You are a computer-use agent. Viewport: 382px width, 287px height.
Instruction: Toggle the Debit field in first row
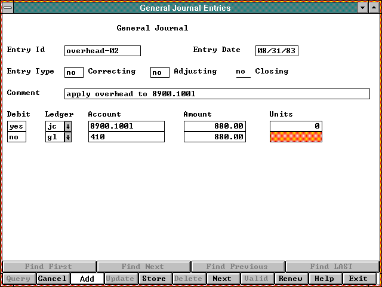17,126
